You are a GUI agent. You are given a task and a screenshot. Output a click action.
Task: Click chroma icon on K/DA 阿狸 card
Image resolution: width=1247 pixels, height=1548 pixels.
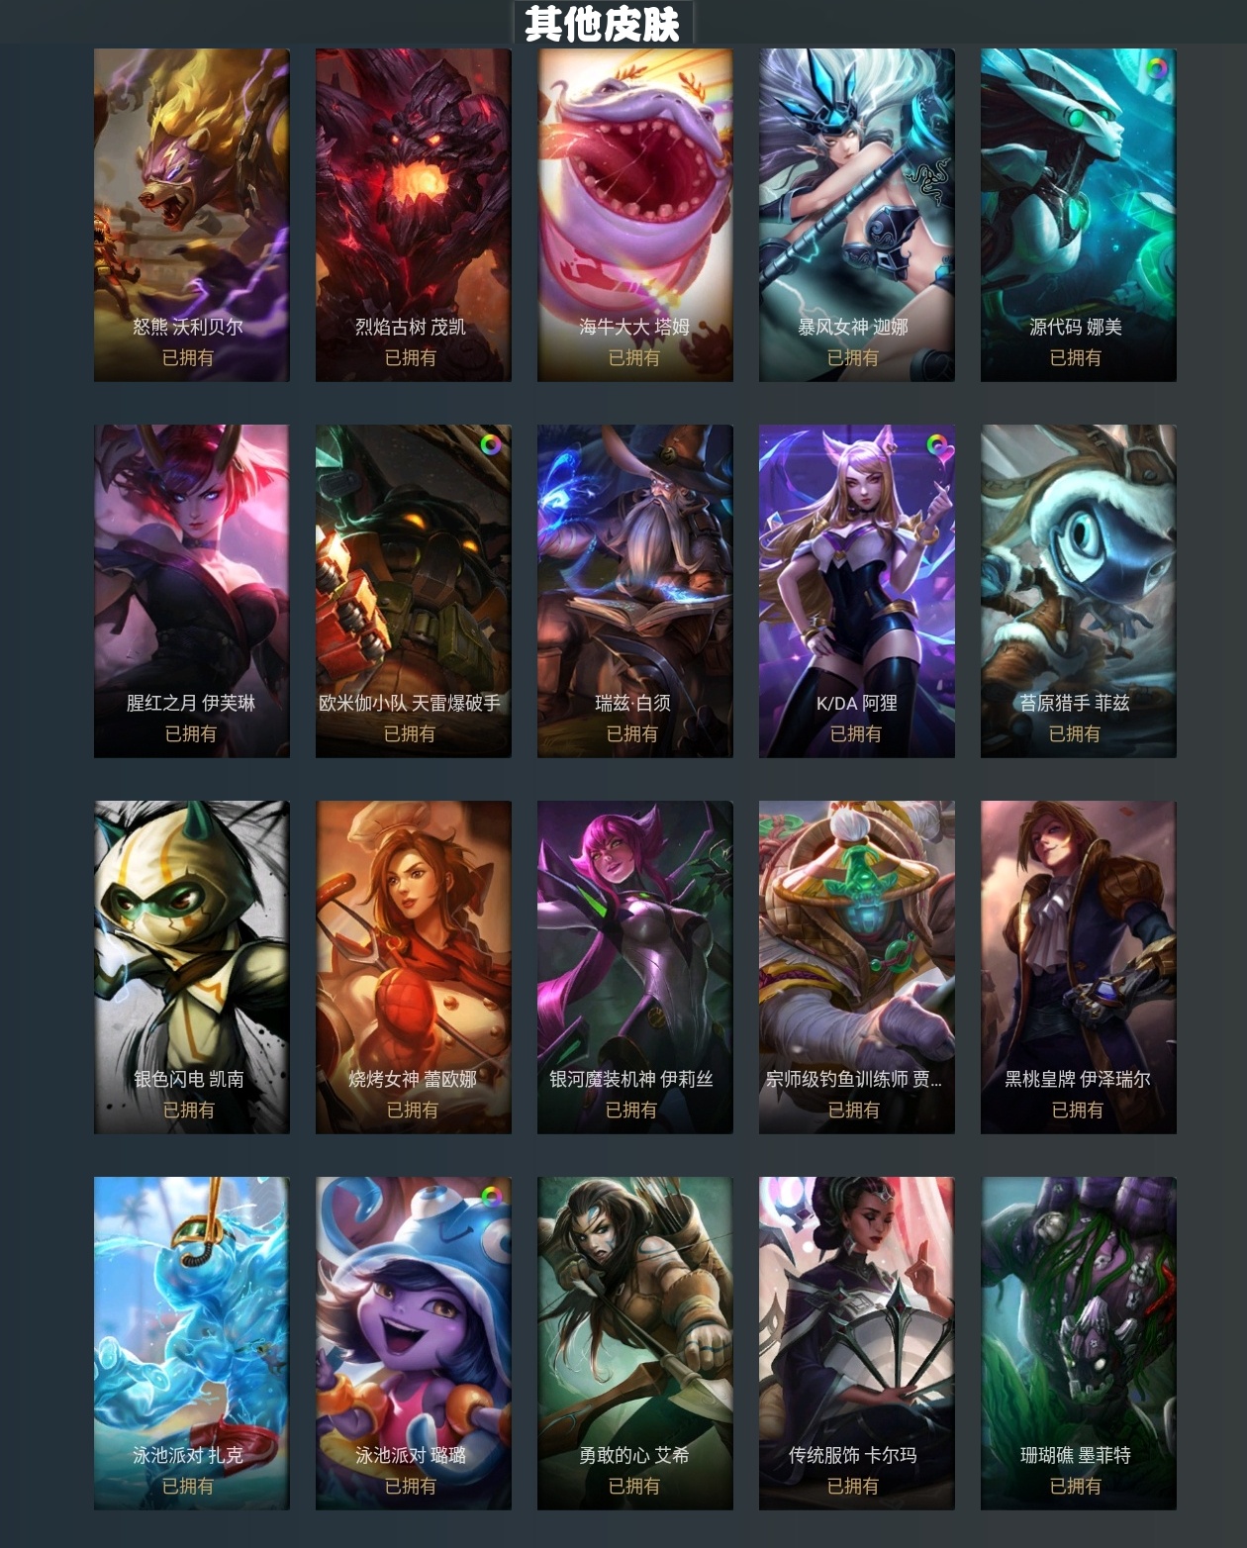(x=936, y=446)
